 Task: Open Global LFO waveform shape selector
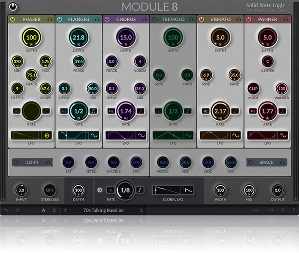[x=189, y=190]
